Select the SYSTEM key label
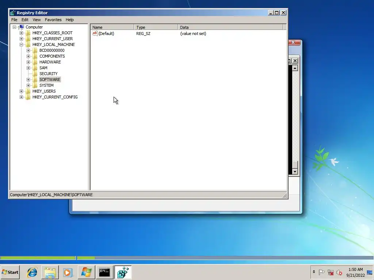 pos(46,85)
